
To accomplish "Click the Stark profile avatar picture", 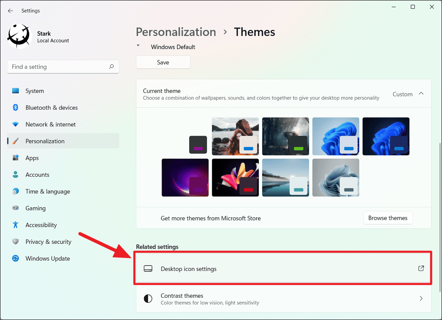I will [18, 36].
